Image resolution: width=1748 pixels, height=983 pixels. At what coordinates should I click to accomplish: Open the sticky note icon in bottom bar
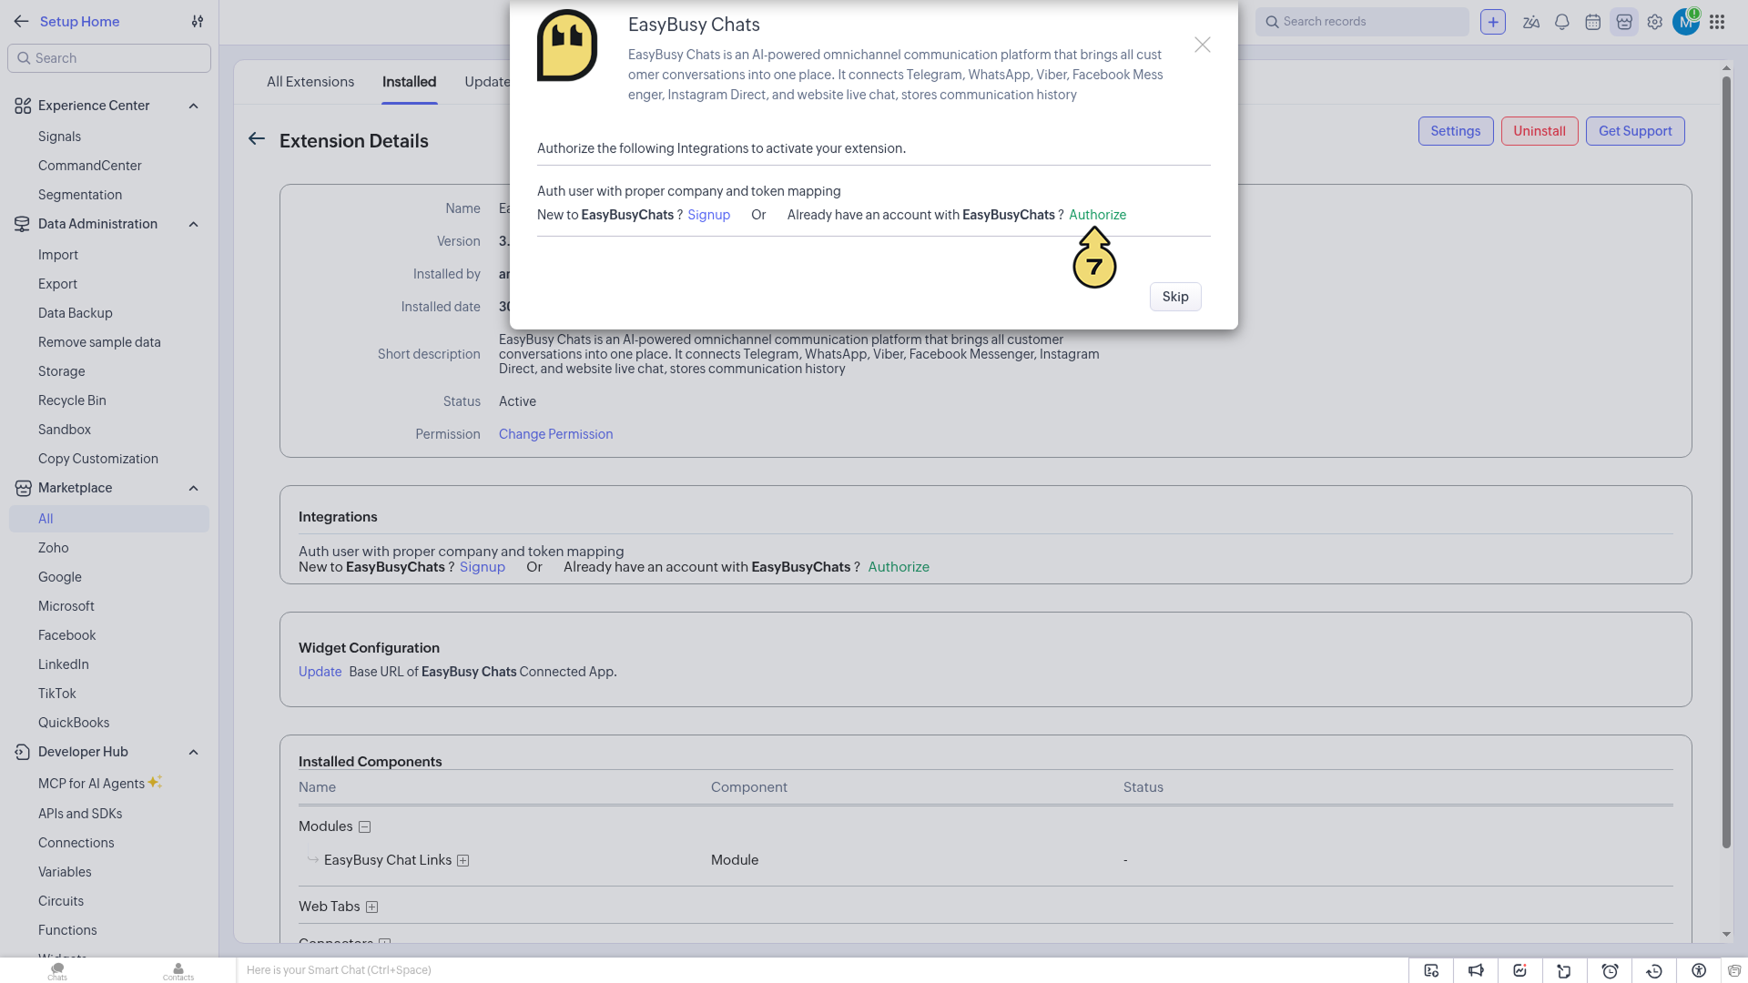(1565, 971)
